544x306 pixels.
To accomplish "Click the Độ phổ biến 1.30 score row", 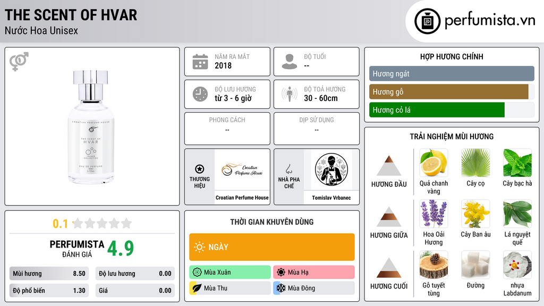I will 49,291.
